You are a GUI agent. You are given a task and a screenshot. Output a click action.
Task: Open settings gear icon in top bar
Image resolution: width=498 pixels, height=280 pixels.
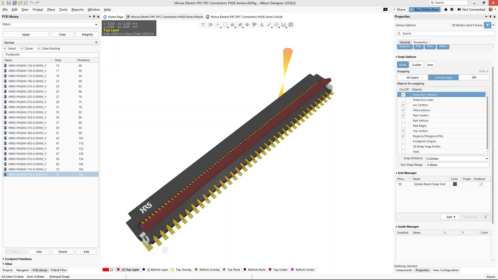452,9
